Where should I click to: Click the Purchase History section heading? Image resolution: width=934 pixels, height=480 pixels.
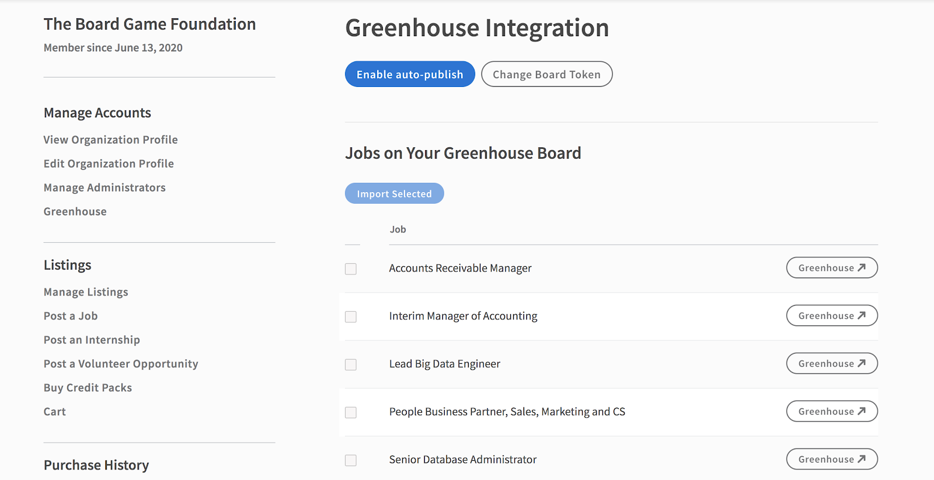pyautogui.click(x=96, y=465)
